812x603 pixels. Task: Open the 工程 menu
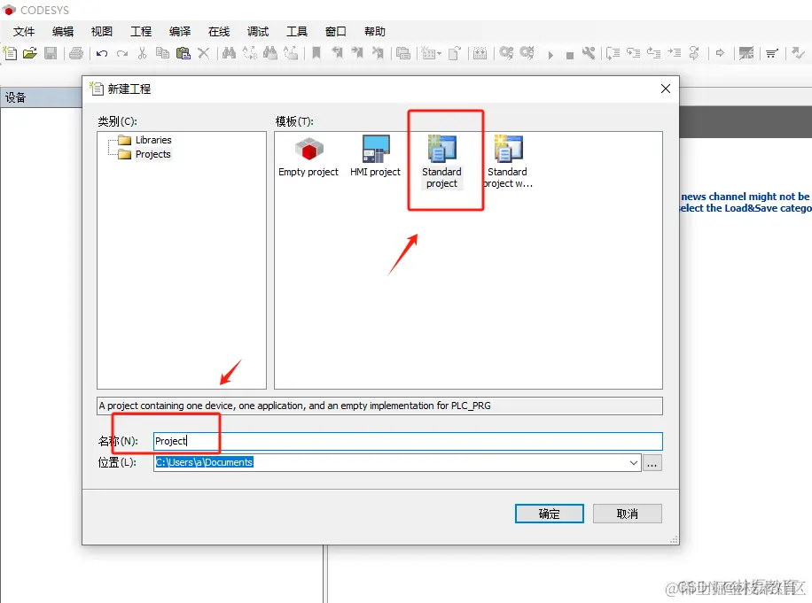click(141, 32)
